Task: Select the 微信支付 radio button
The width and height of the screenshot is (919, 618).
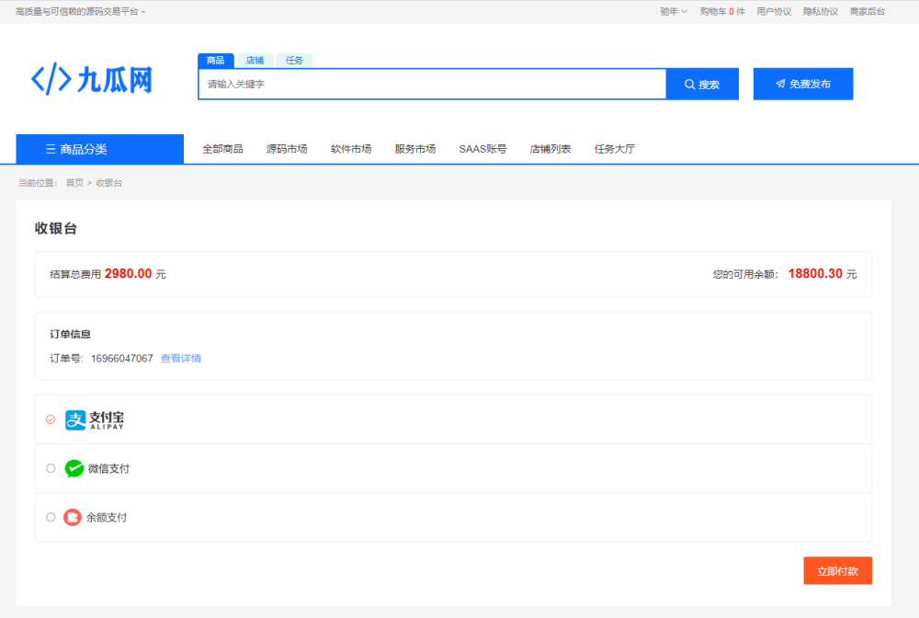Action: 51,468
